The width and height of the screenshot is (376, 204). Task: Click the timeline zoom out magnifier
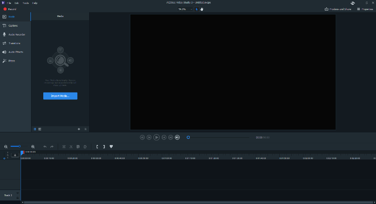(x=6, y=147)
